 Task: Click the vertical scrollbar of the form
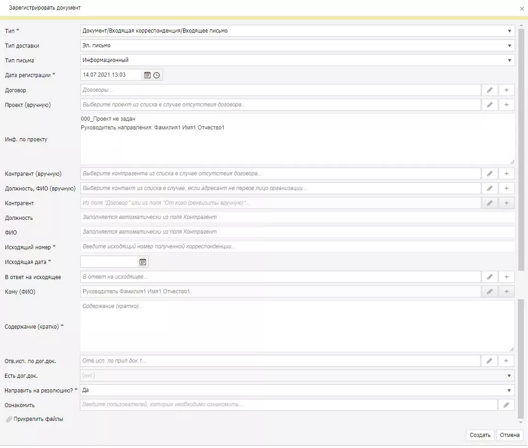pos(521,147)
